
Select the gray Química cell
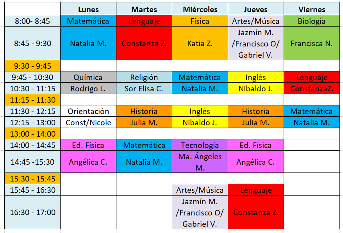[88, 77]
